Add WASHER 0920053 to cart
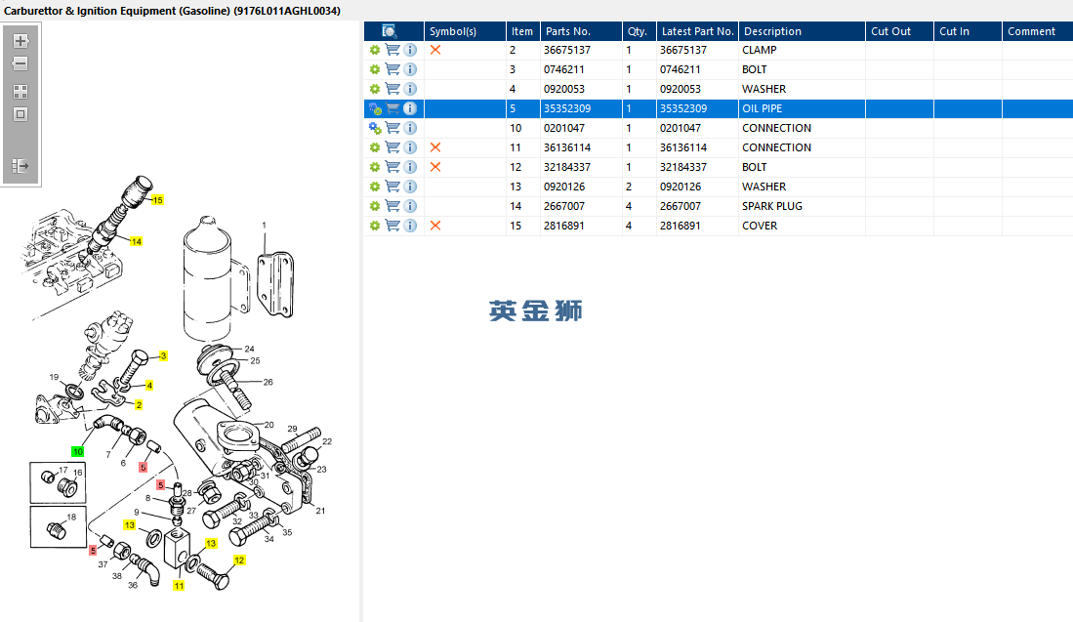This screenshot has height=622, width=1073. (x=392, y=89)
